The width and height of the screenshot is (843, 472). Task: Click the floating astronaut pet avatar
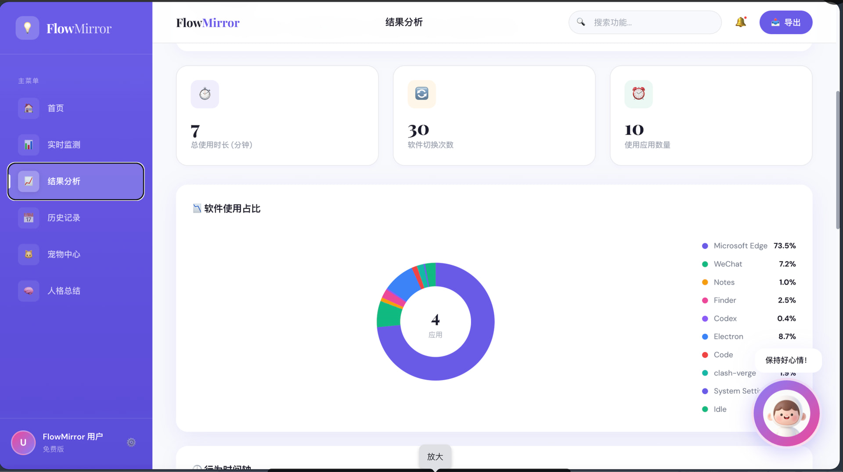click(x=786, y=413)
